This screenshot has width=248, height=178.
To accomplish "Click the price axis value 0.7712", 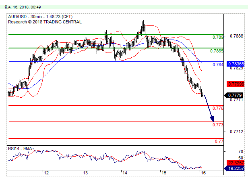I will 236,132.
